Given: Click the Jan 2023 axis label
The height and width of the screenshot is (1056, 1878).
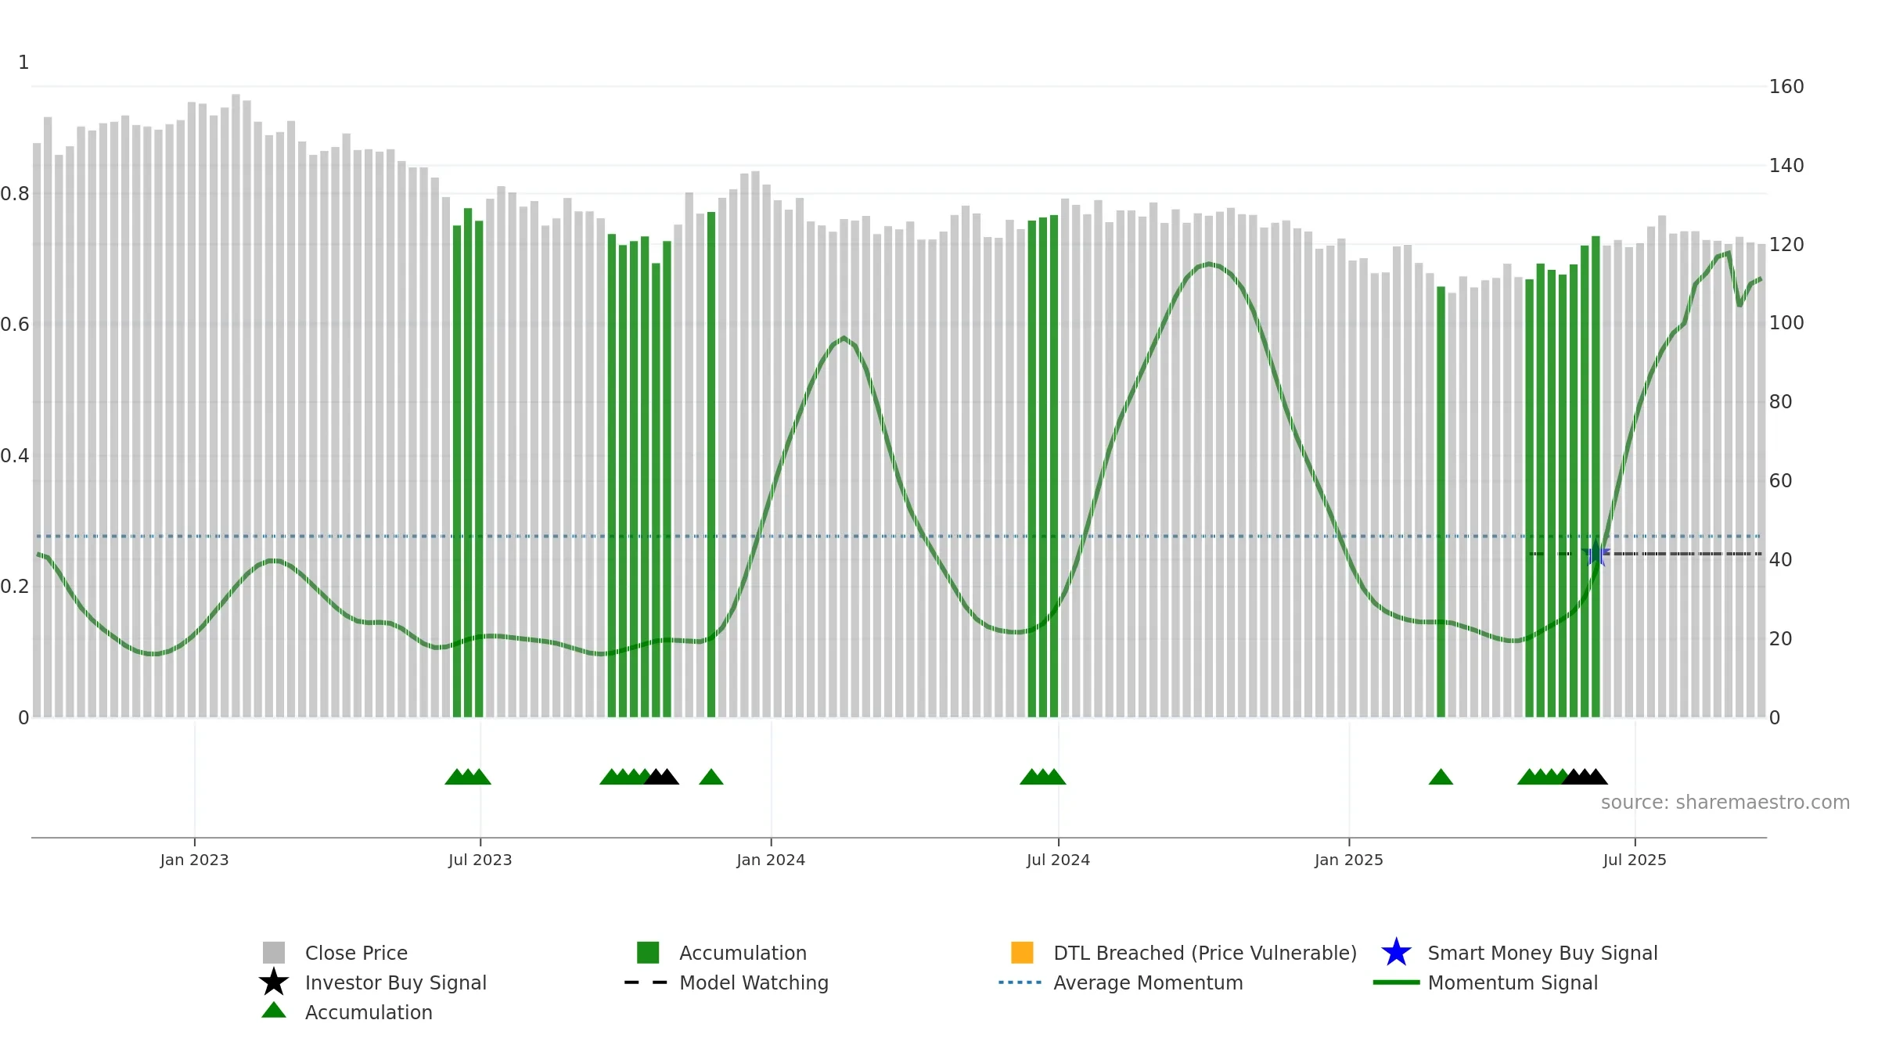Looking at the screenshot, I should coord(194,860).
